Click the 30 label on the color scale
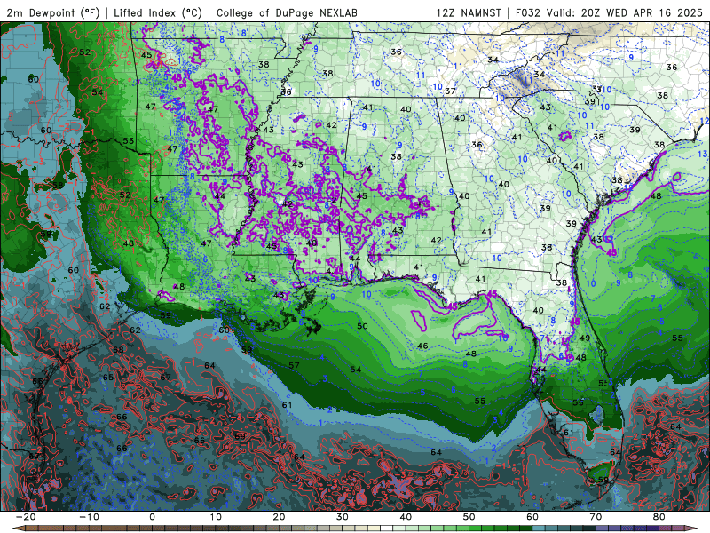The height and width of the screenshot is (533, 710). click(x=343, y=517)
